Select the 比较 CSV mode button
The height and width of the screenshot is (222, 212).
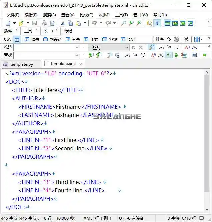tap(91, 40)
